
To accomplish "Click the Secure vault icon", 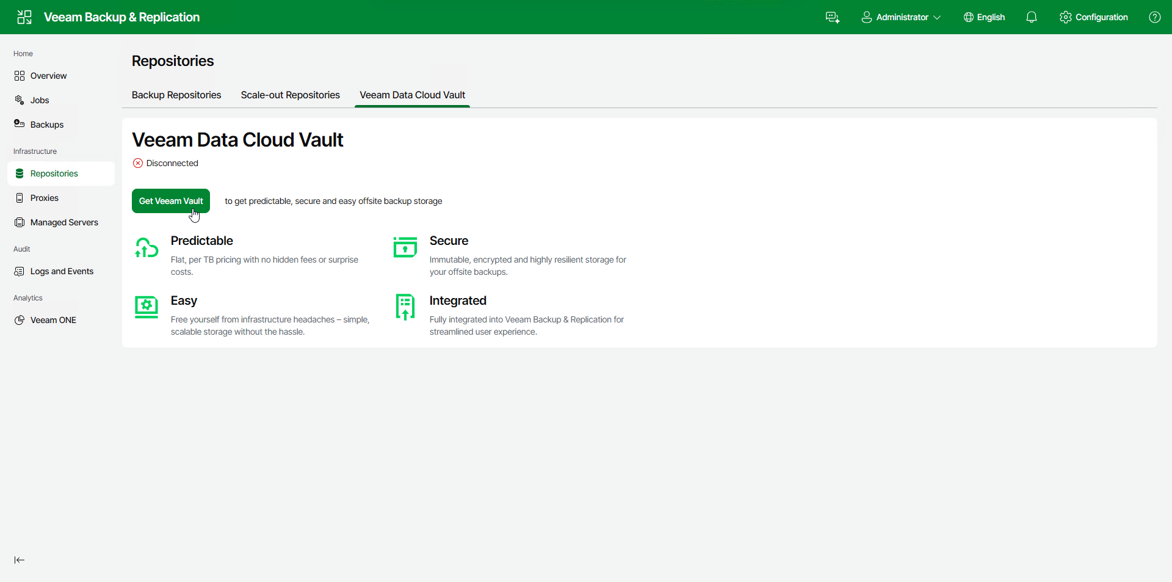I will [x=405, y=247].
